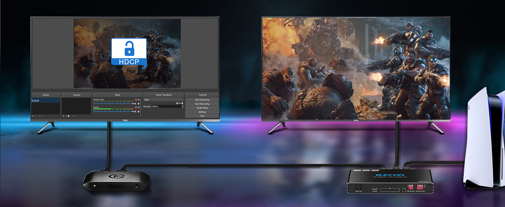Add a new scene with the plus icon
The height and width of the screenshot is (207, 505).
click(x=32, y=116)
